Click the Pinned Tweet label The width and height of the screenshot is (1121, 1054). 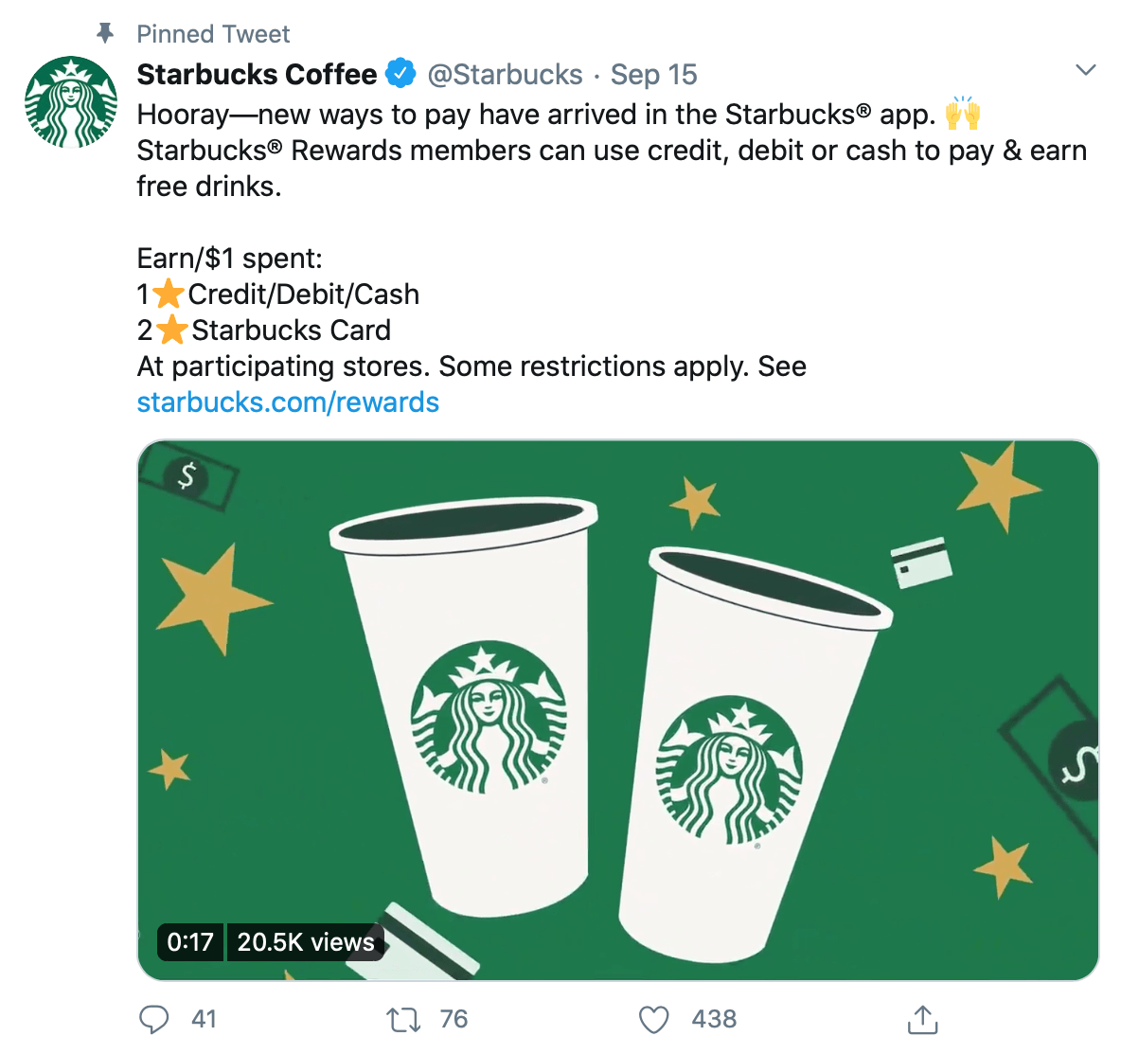213,33
